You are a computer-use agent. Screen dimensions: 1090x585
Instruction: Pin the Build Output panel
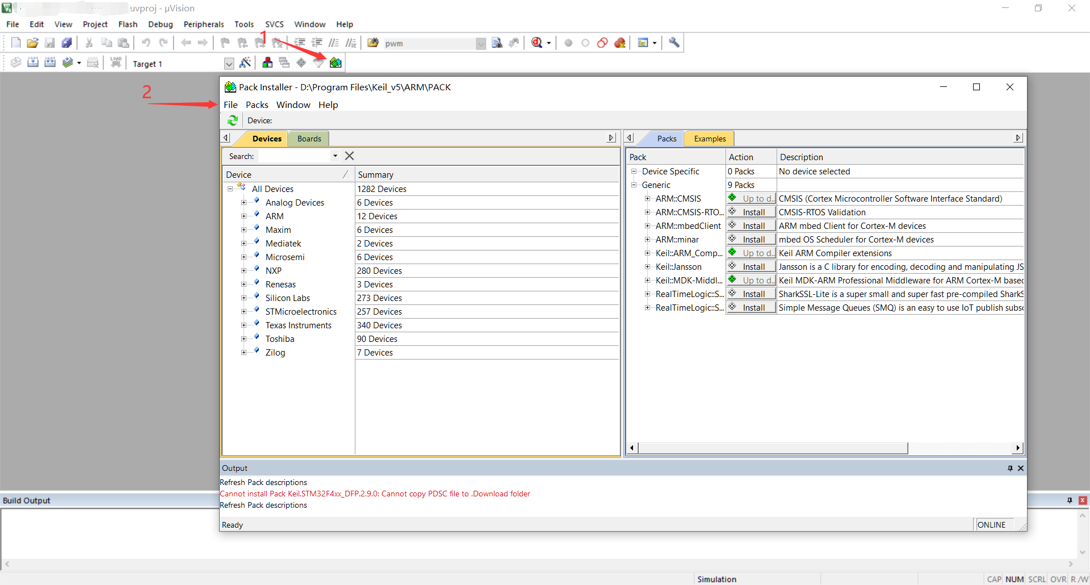click(1070, 500)
